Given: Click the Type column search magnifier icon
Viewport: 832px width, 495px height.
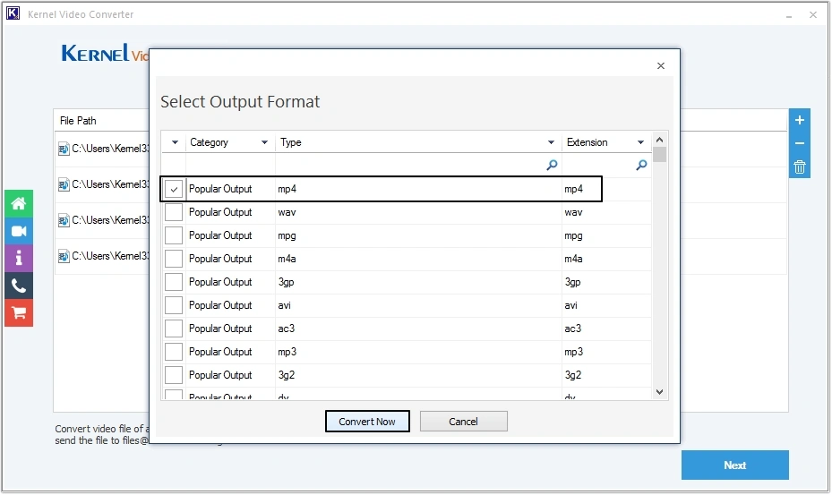Looking at the screenshot, I should click(x=552, y=166).
